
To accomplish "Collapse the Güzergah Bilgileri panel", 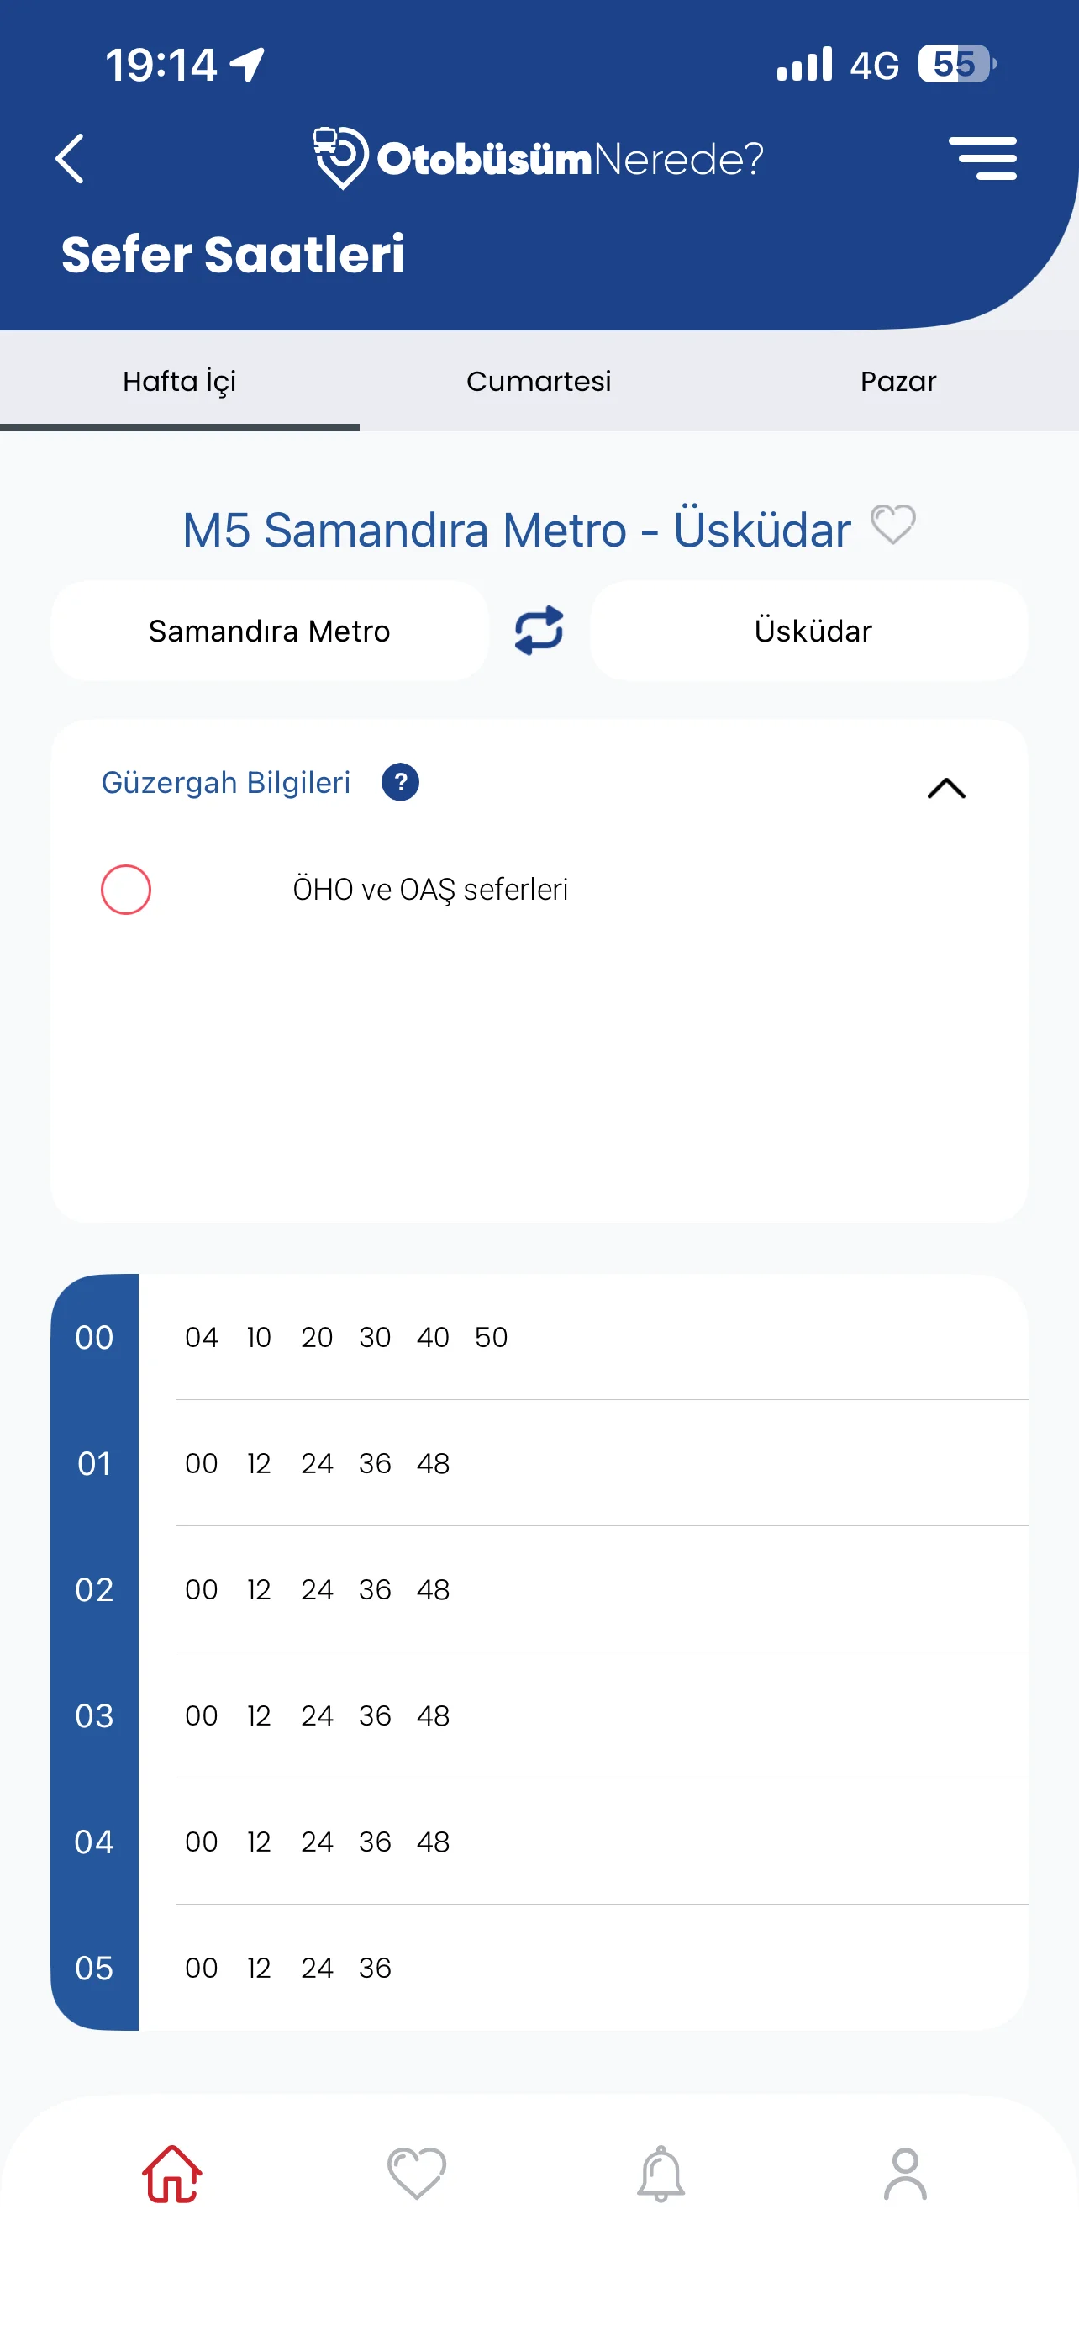I will pyautogui.click(x=946, y=788).
